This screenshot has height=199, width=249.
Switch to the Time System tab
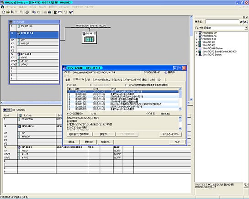[x=117, y=80]
